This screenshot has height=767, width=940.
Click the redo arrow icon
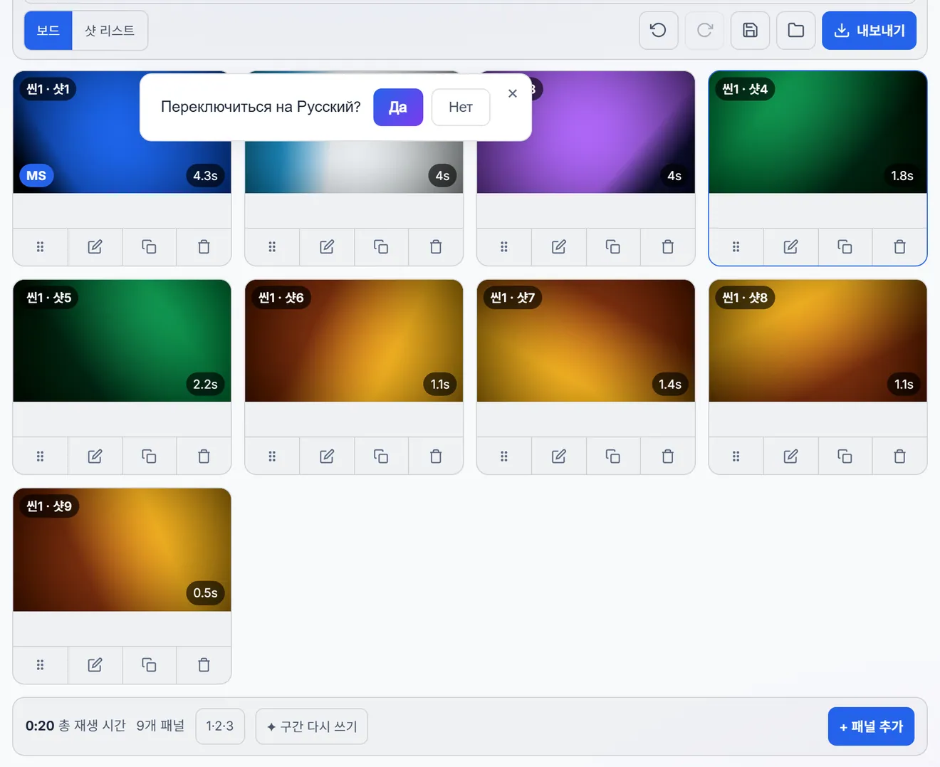point(704,31)
